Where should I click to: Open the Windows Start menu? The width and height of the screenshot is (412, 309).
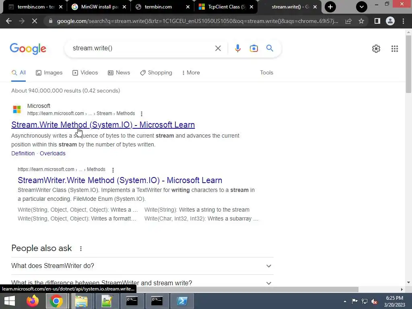click(x=10, y=301)
